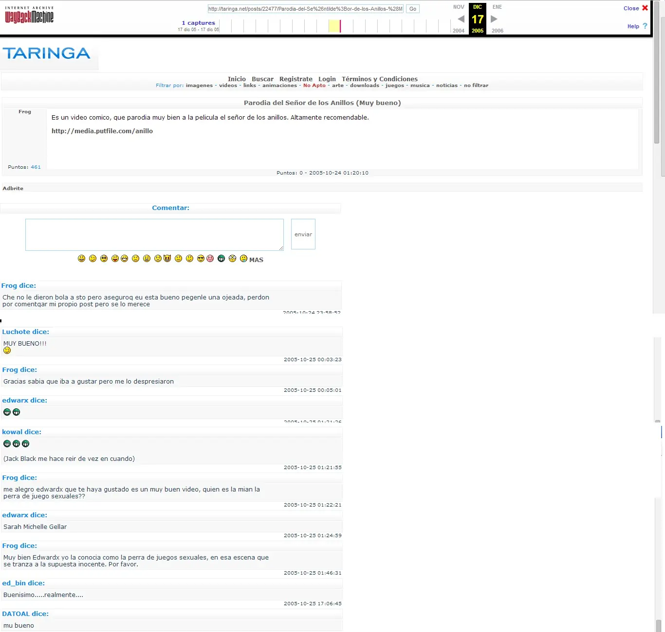The image size is (665, 632).
Task: Close the Wayback toolbar with the red X
Action: [x=645, y=8]
